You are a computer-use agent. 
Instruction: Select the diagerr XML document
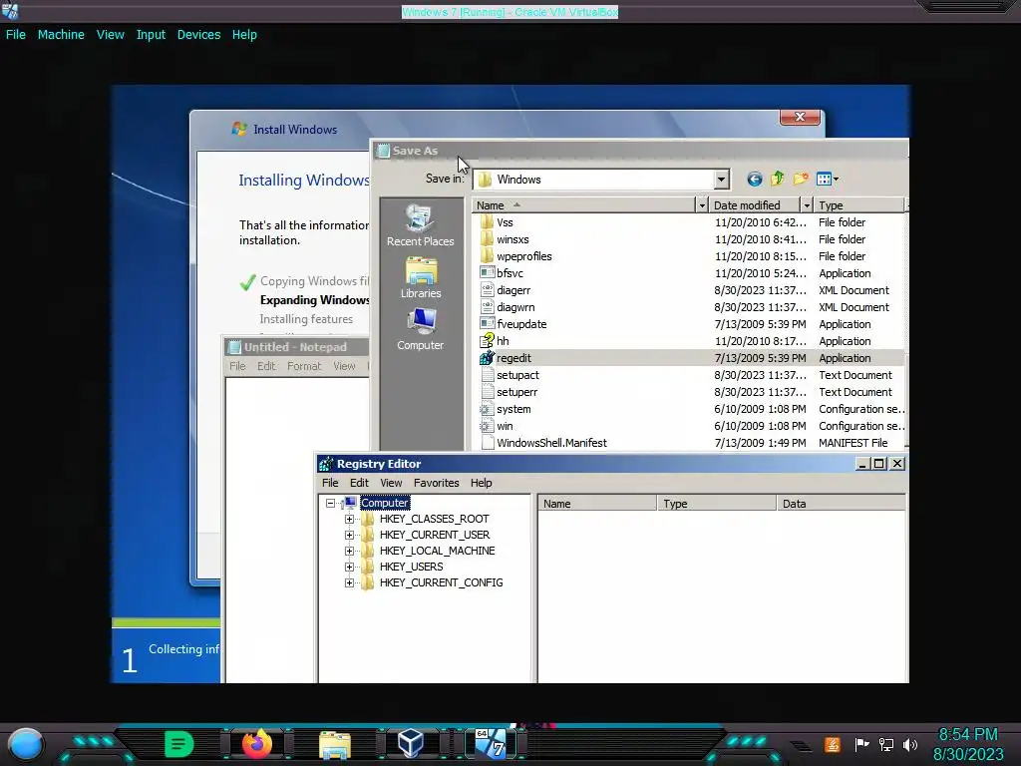513,290
